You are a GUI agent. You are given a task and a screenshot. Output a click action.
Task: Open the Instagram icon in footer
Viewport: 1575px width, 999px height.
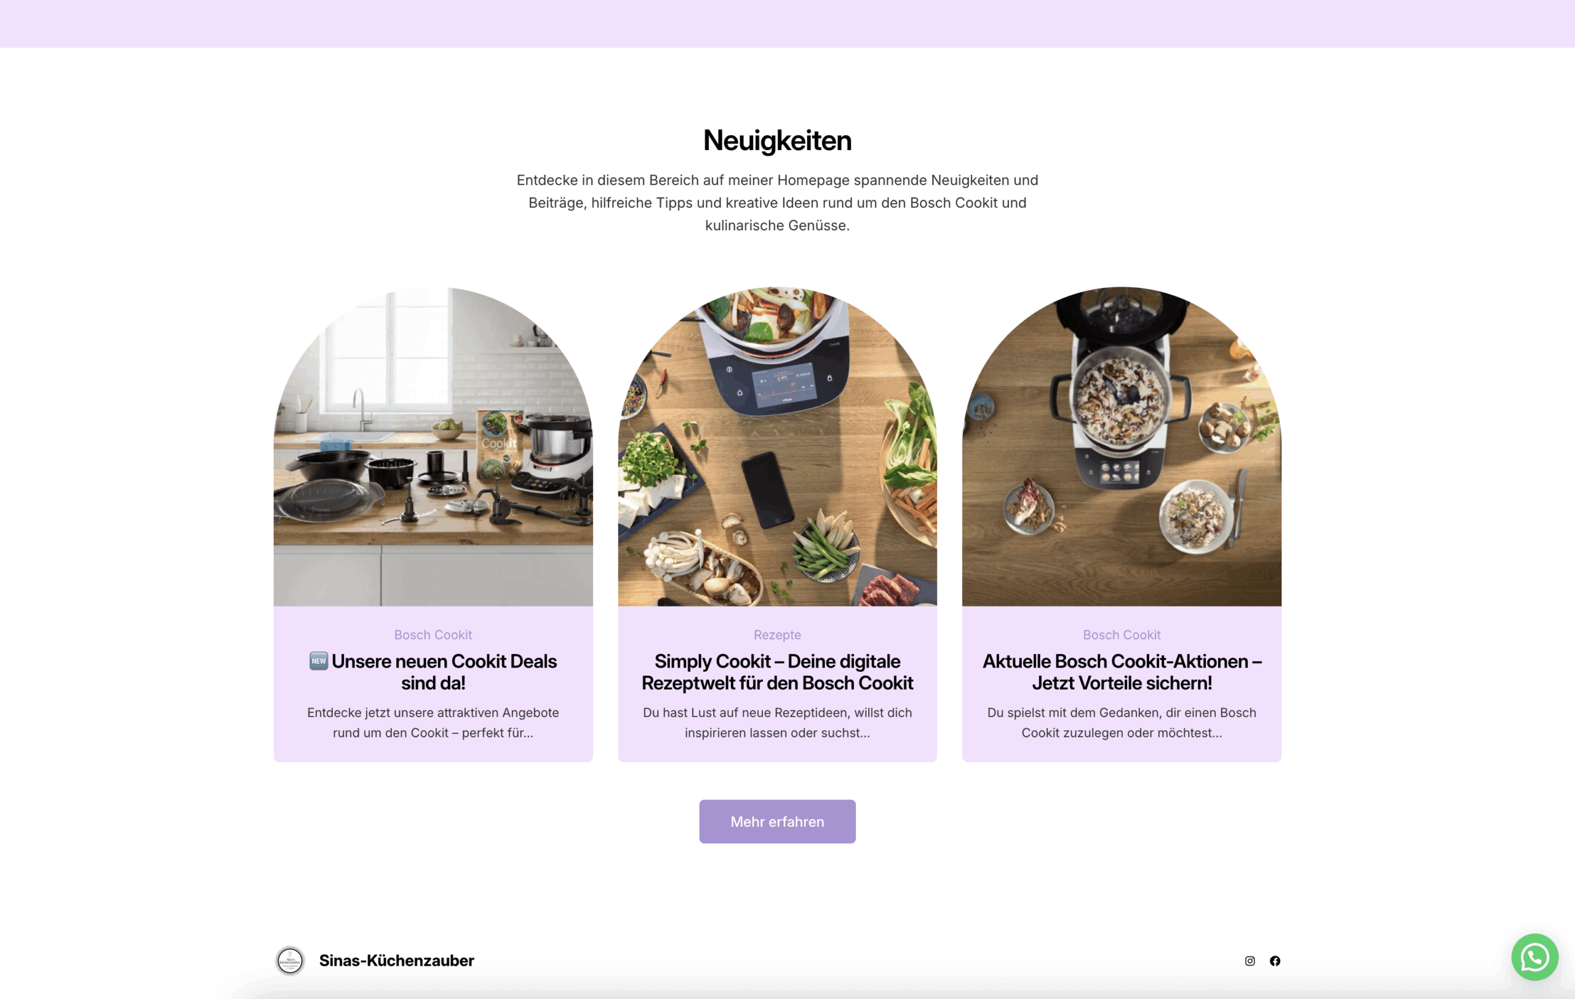point(1250,960)
